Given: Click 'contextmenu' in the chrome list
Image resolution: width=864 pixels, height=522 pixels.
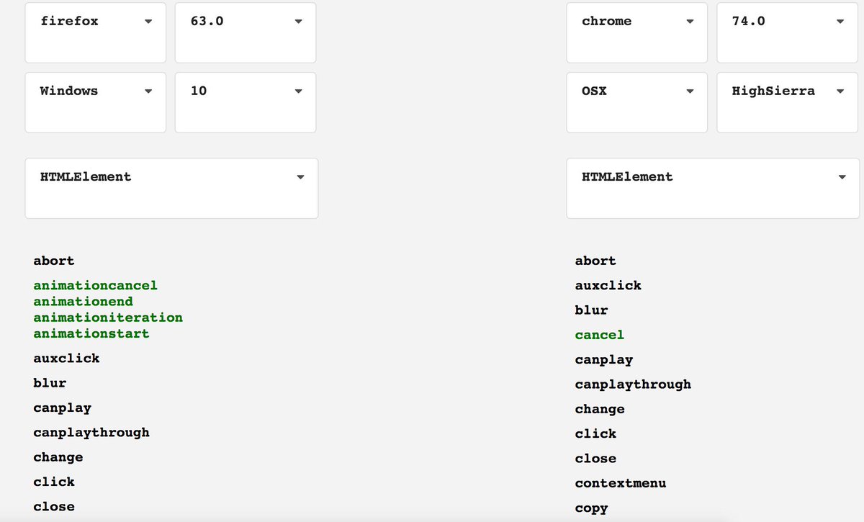Looking at the screenshot, I should (621, 483).
